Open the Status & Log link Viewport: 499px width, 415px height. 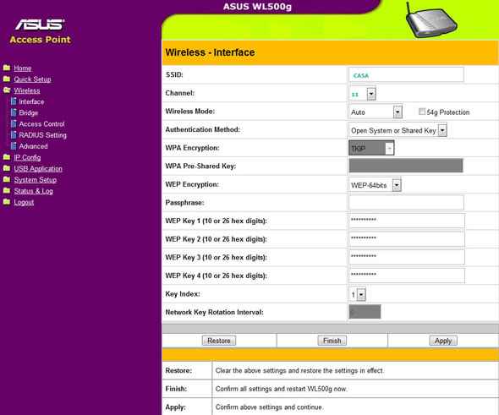pos(34,191)
